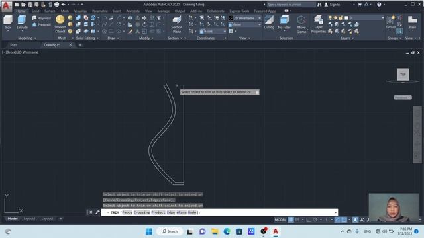Select the Extrude tool
This screenshot has width=424, height=238.
coord(22,22)
